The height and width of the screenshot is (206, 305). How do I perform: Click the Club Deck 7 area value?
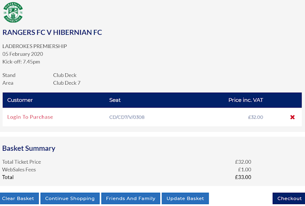pos(67,83)
